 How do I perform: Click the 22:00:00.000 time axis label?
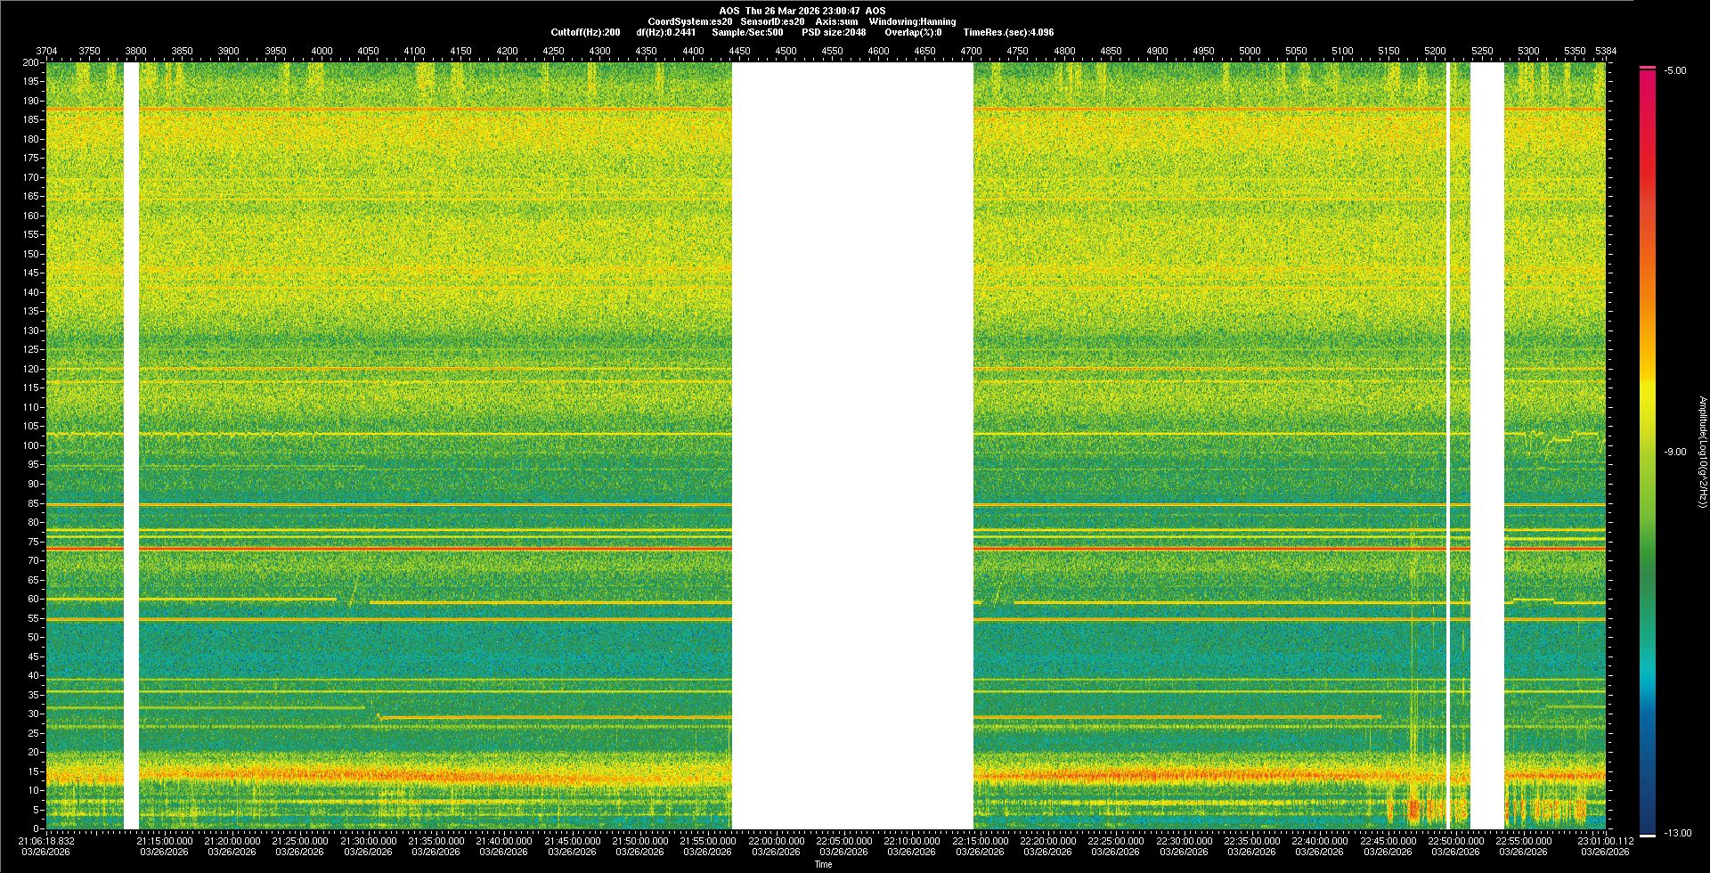pyautogui.click(x=776, y=841)
